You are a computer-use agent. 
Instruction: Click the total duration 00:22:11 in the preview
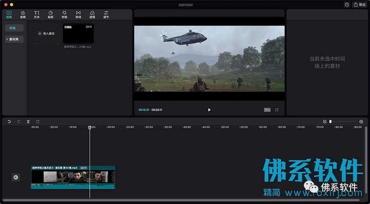click(x=157, y=110)
